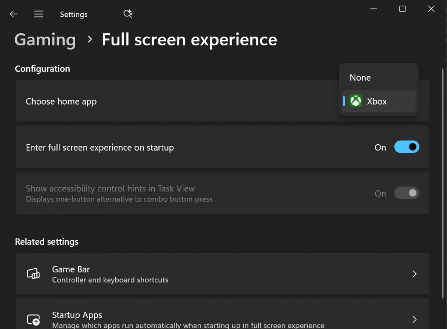Disable Enter full screen experience on startup
This screenshot has height=329, width=447.
click(x=407, y=147)
